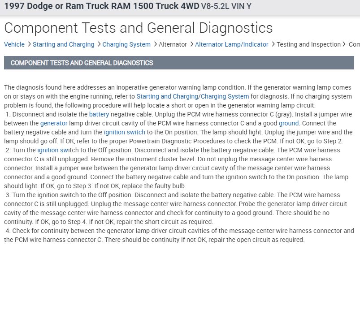Click chevron before Testing and Inspection breadcrumb
360x323 pixels.
273,44
